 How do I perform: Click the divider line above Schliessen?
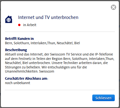(x=60, y=90)
